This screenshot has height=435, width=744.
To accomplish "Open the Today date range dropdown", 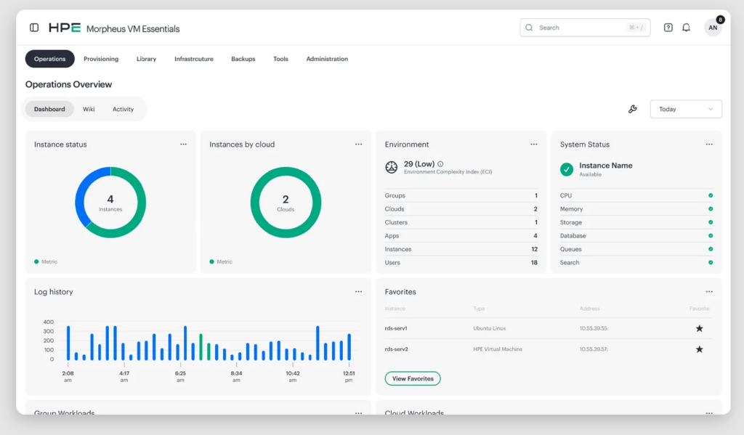I will point(685,109).
